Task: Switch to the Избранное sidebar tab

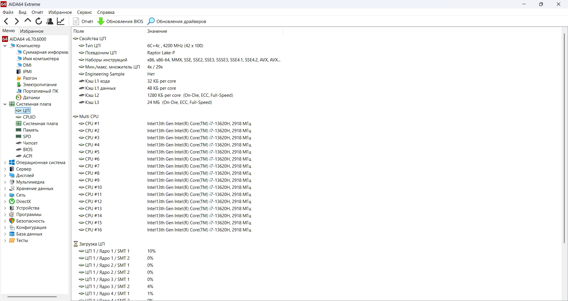Action: click(32, 31)
